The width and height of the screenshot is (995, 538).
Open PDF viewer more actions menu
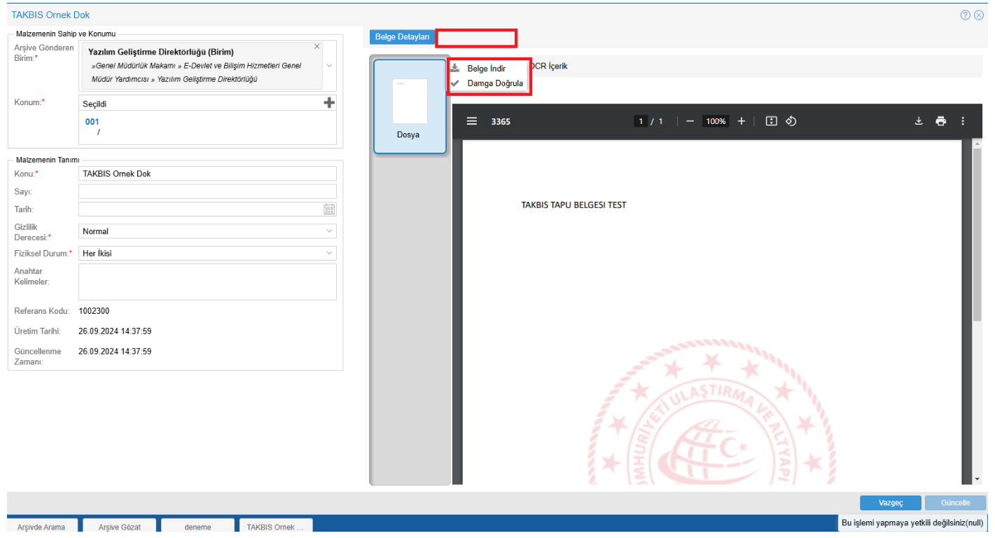pyautogui.click(x=963, y=121)
